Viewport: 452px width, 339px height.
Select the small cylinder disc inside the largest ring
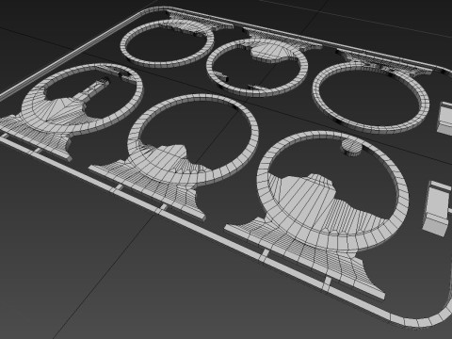click(x=351, y=147)
